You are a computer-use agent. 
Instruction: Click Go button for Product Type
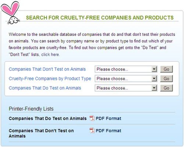click(x=166, y=79)
